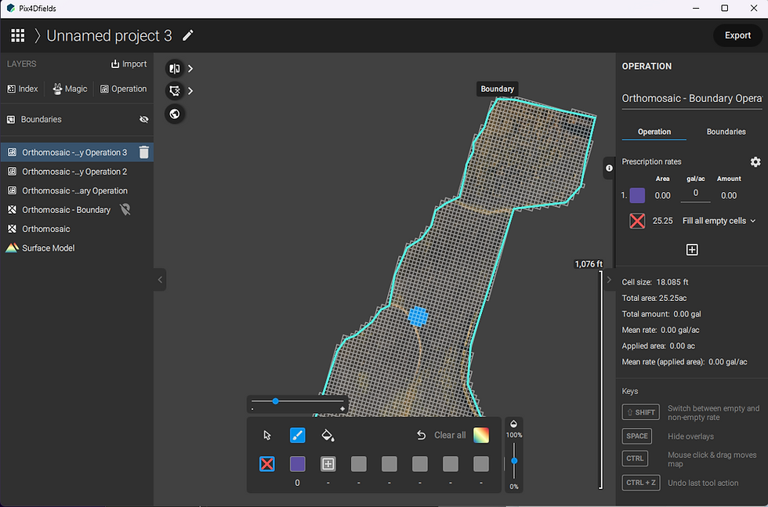Open Fill all empty cells dropdown
Screen dimensions: 768x507
coord(719,221)
